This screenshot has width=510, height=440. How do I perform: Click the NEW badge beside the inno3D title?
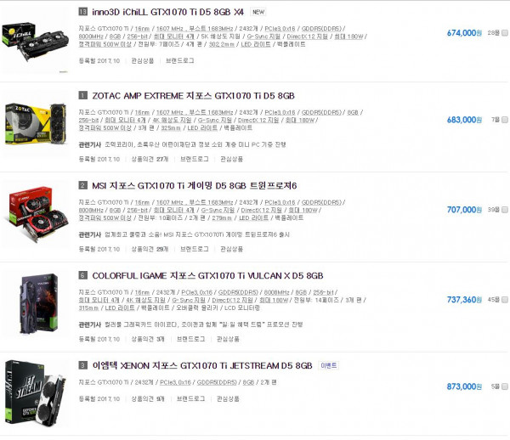click(258, 12)
